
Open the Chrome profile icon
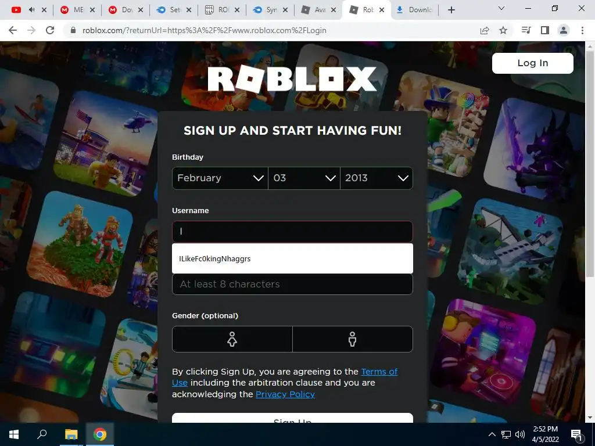[x=564, y=30]
